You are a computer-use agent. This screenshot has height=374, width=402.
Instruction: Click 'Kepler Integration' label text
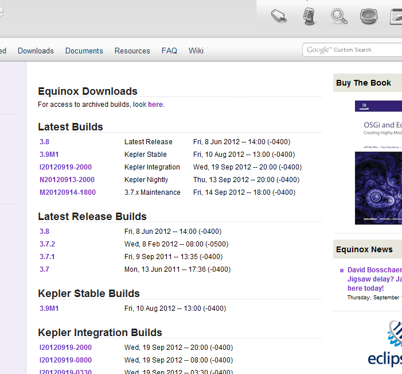point(152,167)
